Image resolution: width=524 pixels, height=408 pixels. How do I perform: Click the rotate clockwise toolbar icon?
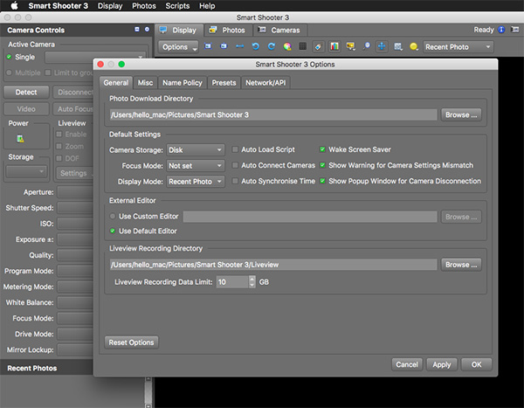270,46
